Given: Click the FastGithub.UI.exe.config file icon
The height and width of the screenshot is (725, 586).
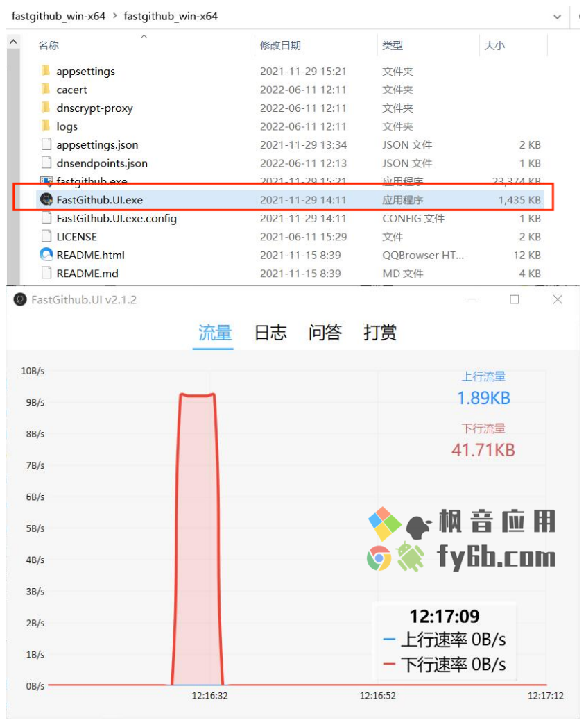Looking at the screenshot, I should (x=46, y=218).
